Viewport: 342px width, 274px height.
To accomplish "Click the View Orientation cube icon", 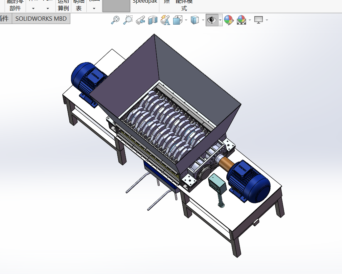I will [178, 20].
